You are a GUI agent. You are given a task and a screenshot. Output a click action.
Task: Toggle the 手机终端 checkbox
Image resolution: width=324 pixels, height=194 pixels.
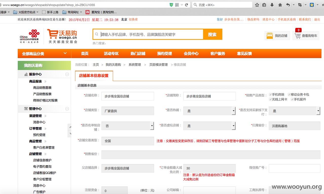pyautogui.click(x=270, y=95)
